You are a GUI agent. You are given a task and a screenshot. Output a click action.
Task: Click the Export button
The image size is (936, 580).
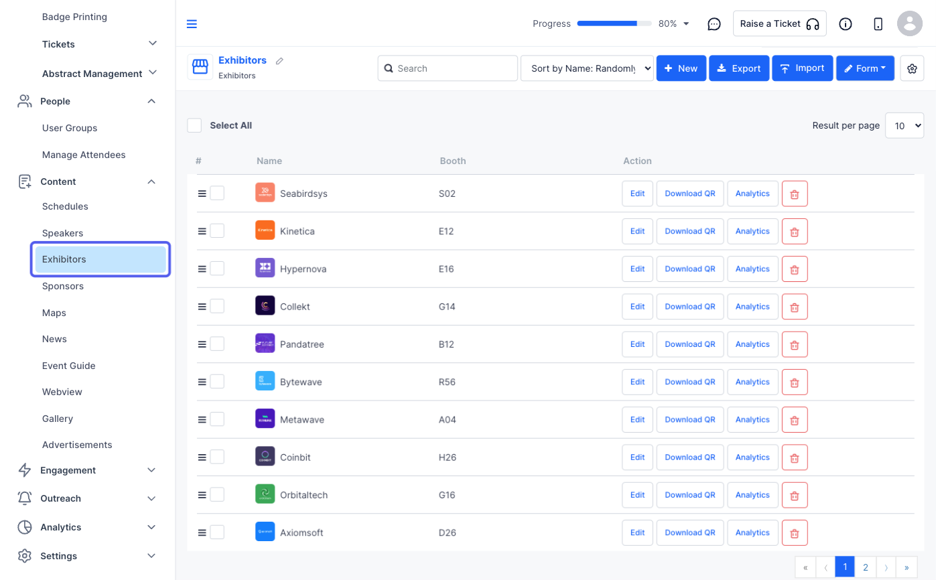739,68
